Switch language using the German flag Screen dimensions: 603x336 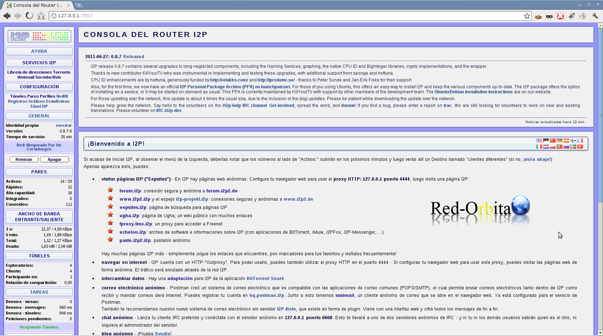pyautogui.click(x=560, y=140)
